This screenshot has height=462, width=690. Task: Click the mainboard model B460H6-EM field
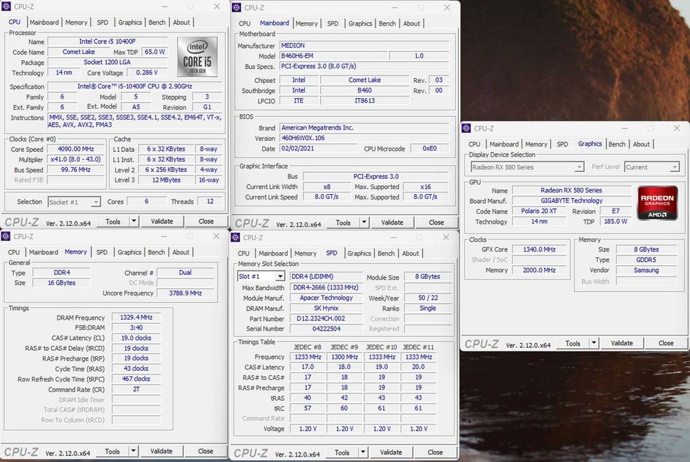coord(333,56)
